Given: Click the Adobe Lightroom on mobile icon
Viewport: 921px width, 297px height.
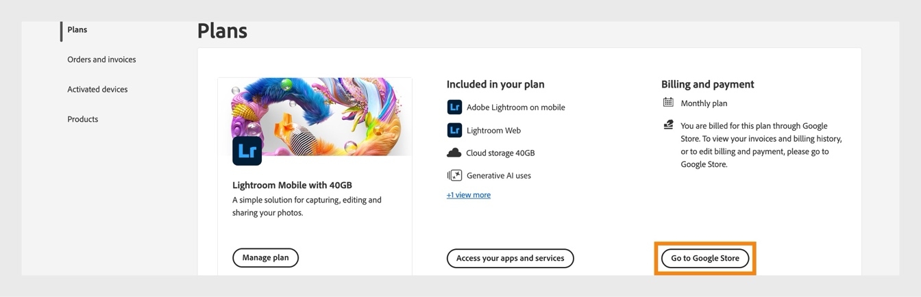Looking at the screenshot, I should 454,107.
